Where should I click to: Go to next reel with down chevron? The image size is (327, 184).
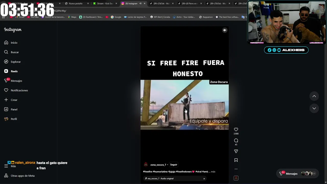pyautogui.click(x=314, y=108)
